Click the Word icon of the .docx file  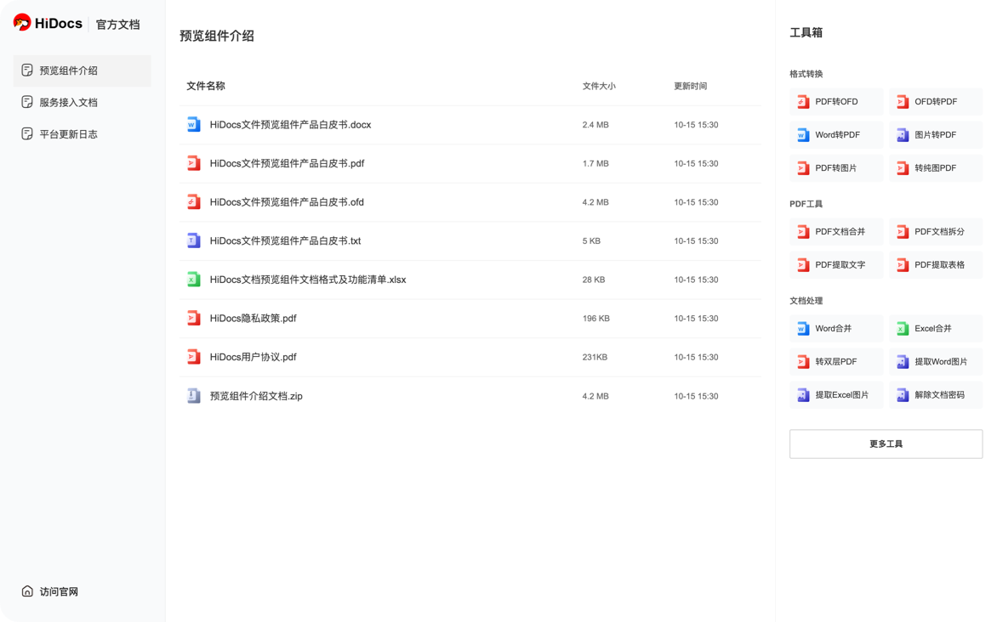(194, 125)
